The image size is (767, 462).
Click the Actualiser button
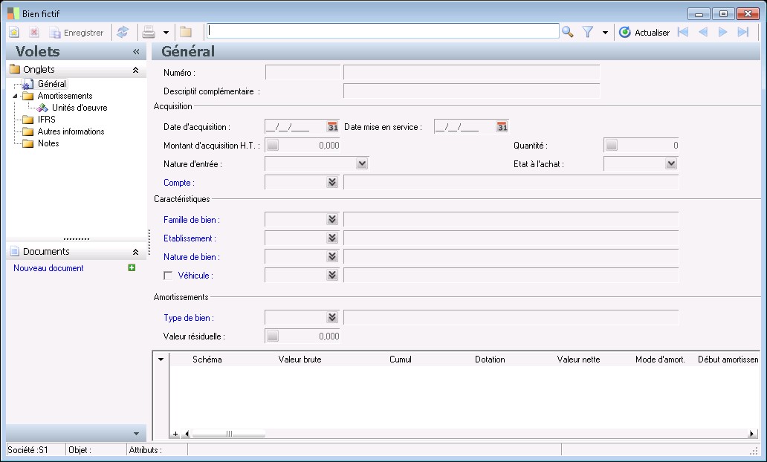point(644,33)
